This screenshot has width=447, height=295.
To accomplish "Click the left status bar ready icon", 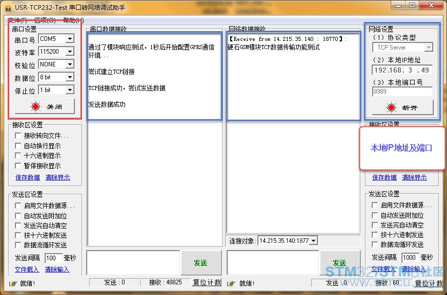I will click(13, 283).
